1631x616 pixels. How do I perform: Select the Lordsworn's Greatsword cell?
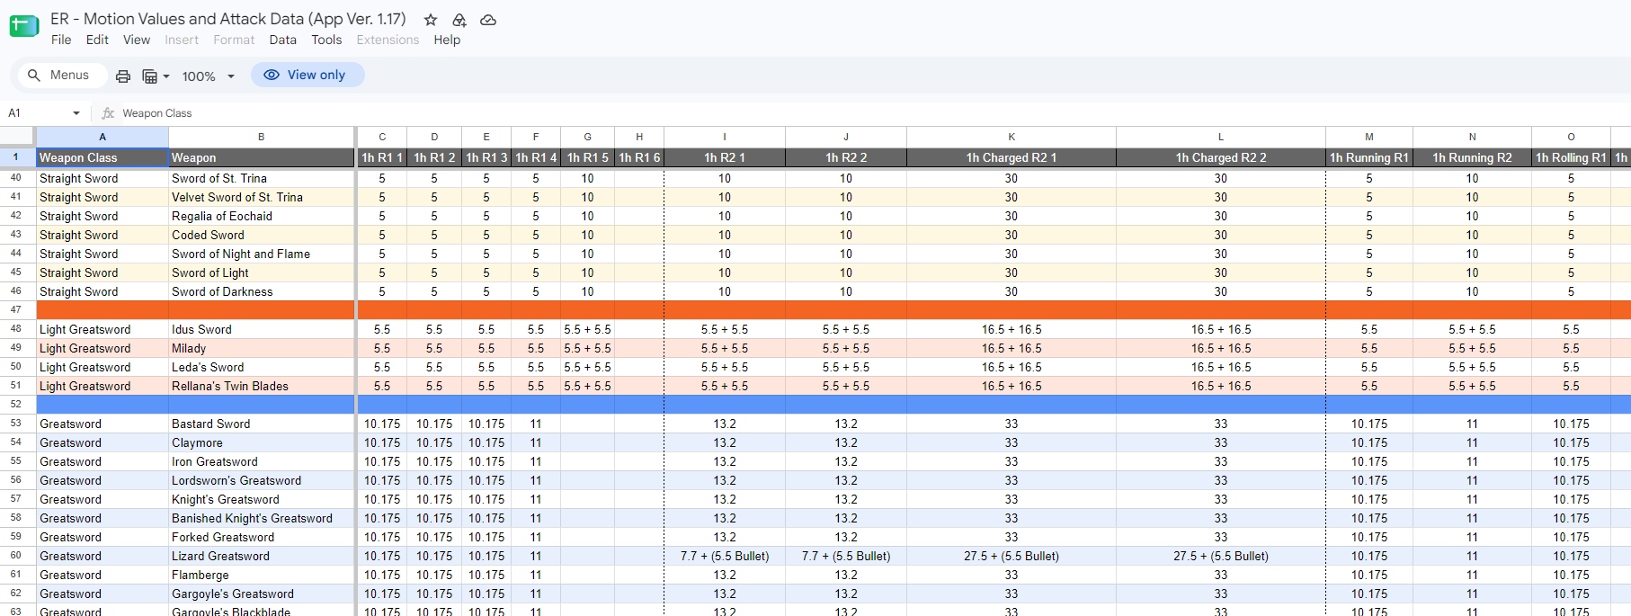(262, 480)
